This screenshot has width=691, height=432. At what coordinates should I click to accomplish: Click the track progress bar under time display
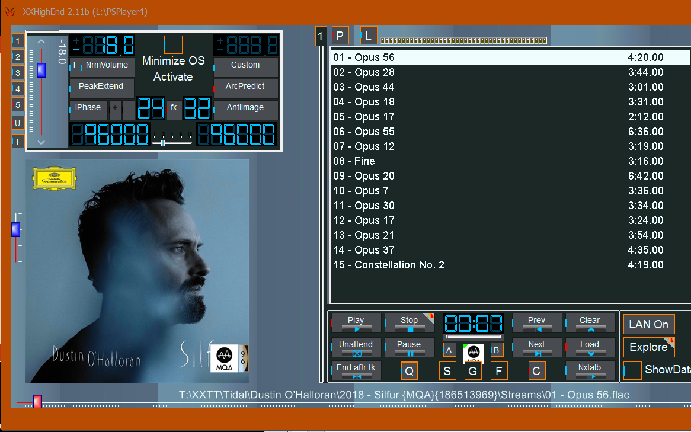(x=474, y=337)
